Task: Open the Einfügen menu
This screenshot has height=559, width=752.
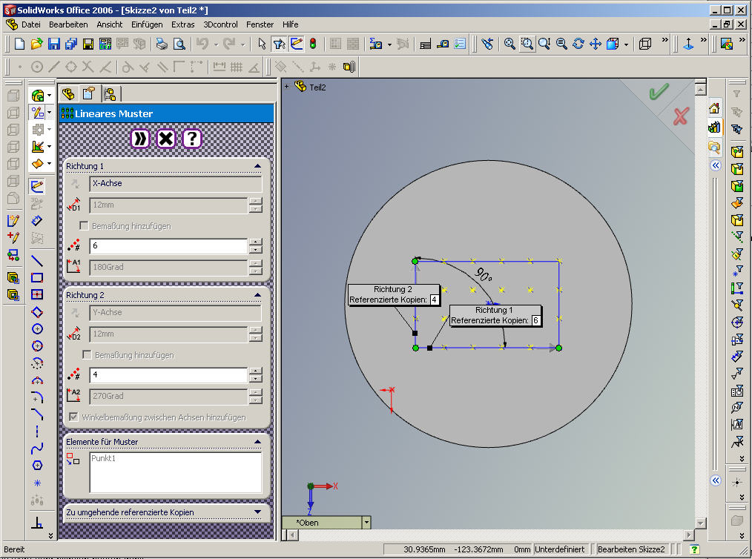Action: pyautogui.click(x=147, y=24)
